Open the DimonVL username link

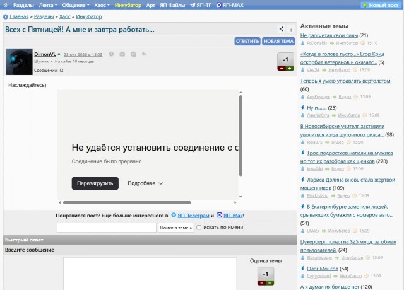45,54
